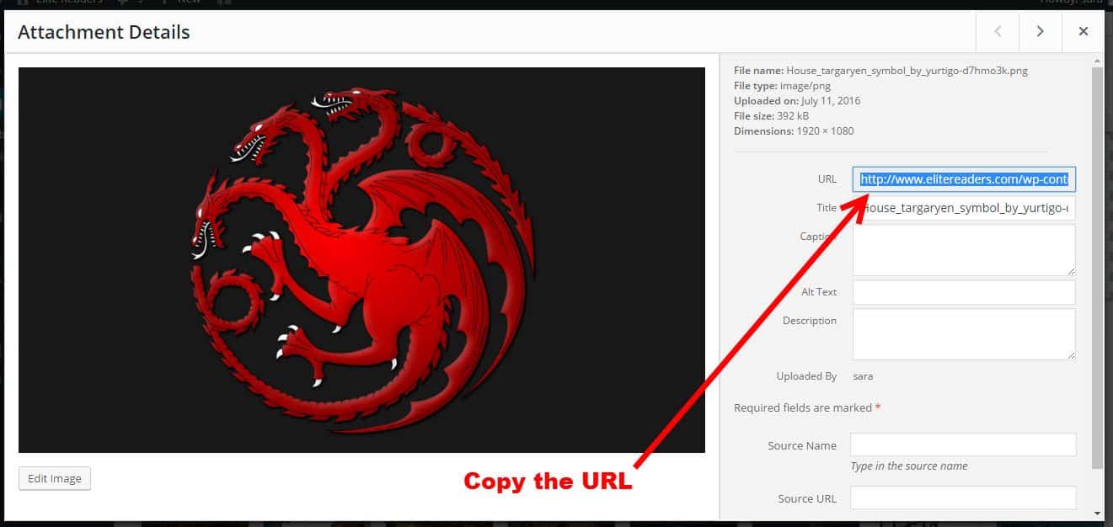
Task: Click the Targaryen dragon image preview
Action: (361, 260)
